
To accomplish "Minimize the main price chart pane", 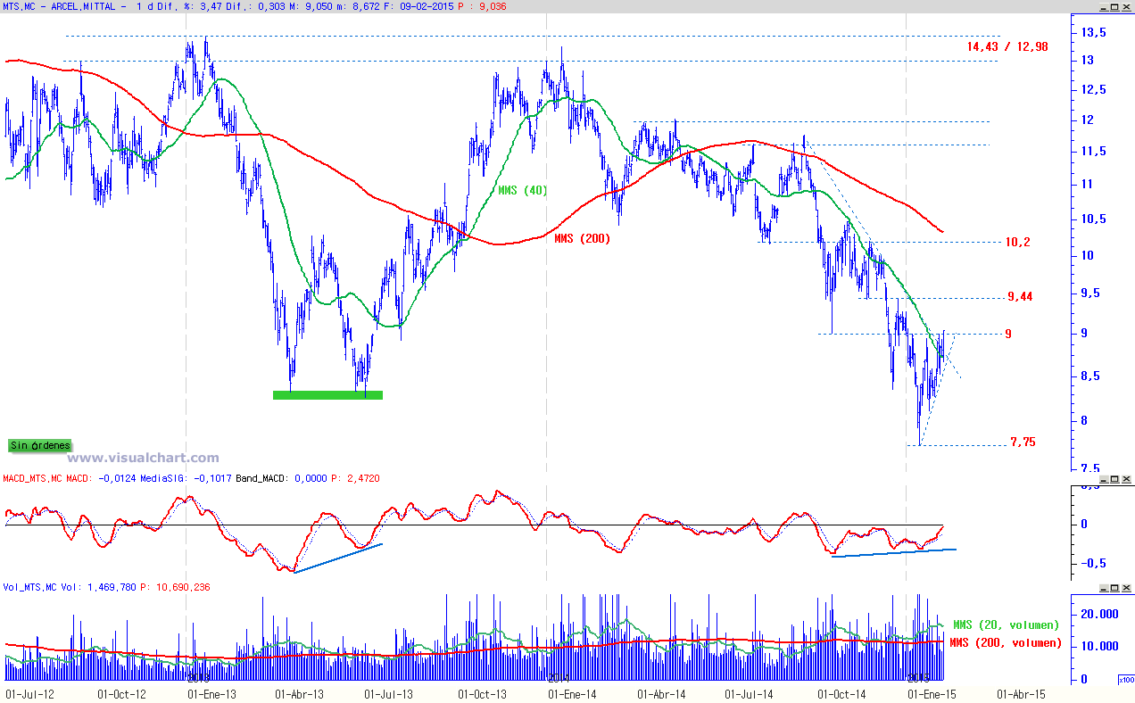I will (1104, 6).
